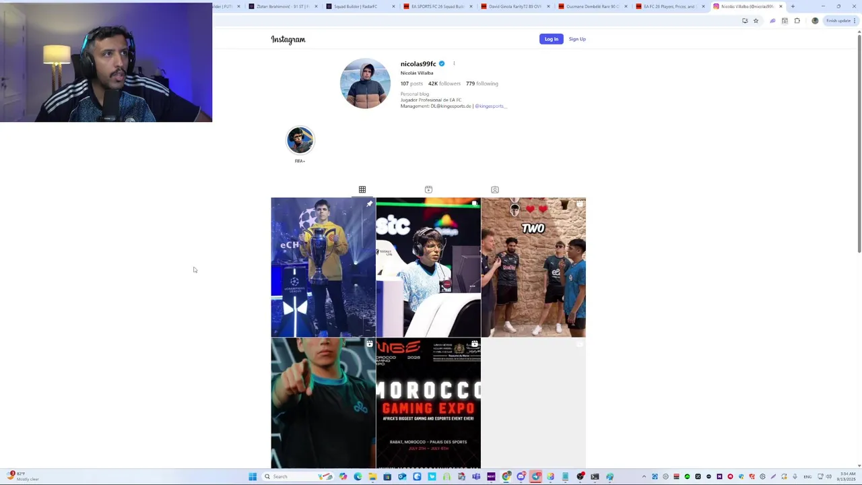Open Outlook from taskbar
The image size is (862, 485).
(x=402, y=476)
